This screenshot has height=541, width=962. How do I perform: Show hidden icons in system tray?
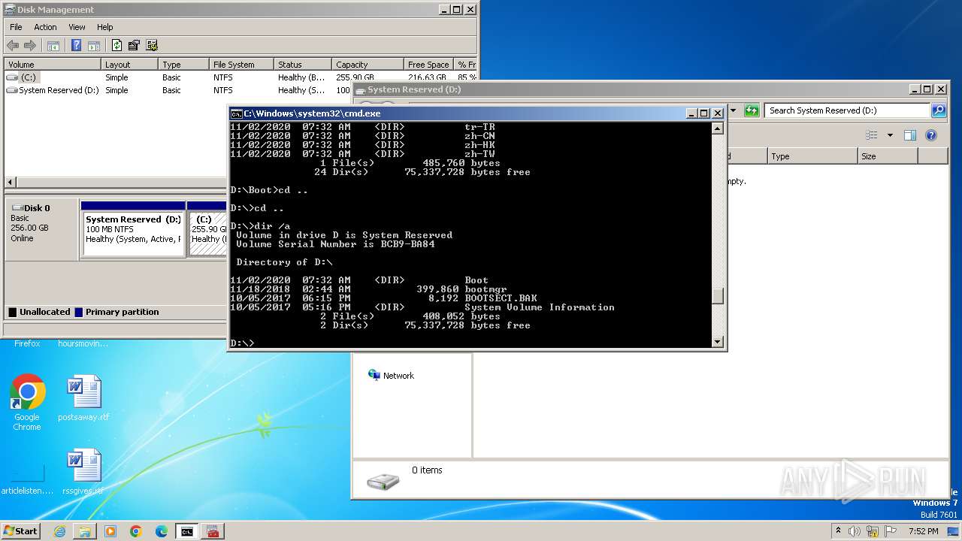coord(838,530)
